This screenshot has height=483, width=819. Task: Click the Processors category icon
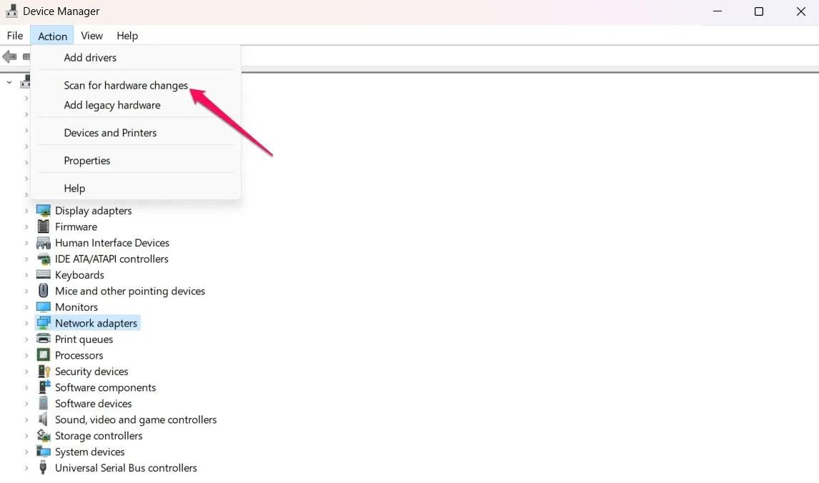[44, 355]
